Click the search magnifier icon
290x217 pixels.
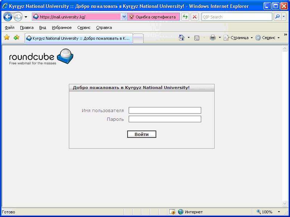tap(278, 17)
